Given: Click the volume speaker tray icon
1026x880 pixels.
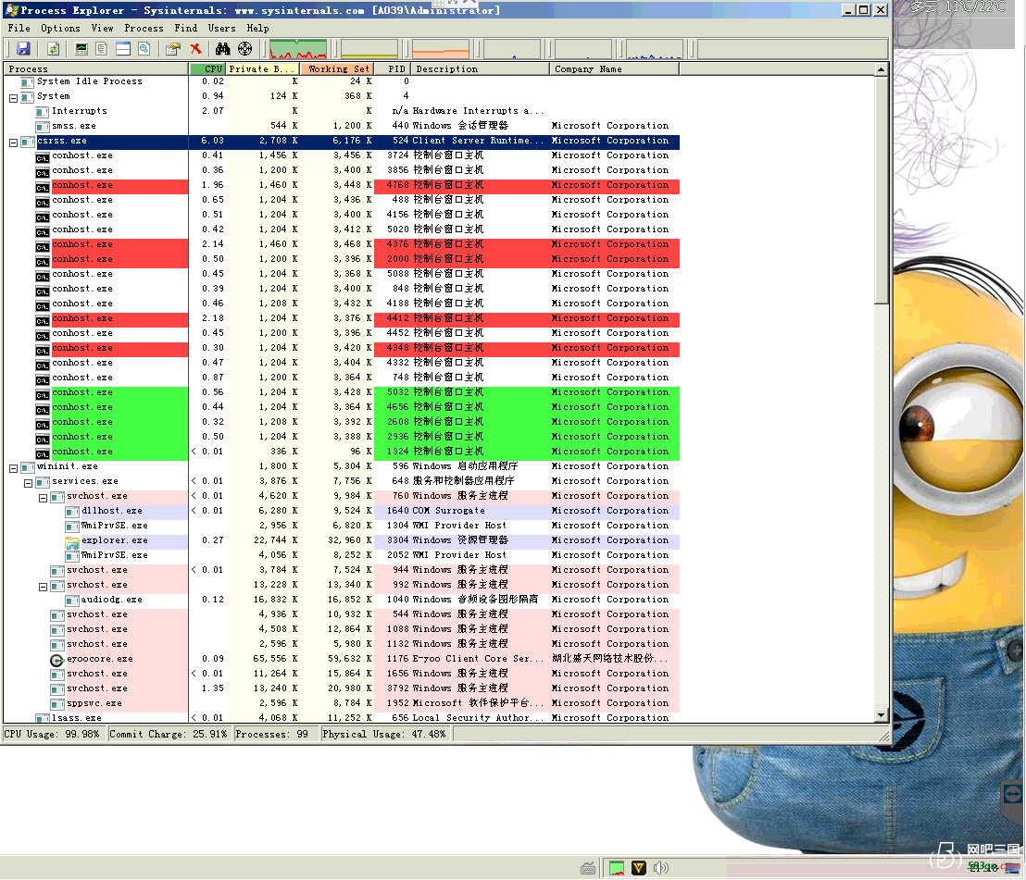Looking at the screenshot, I should (x=661, y=868).
